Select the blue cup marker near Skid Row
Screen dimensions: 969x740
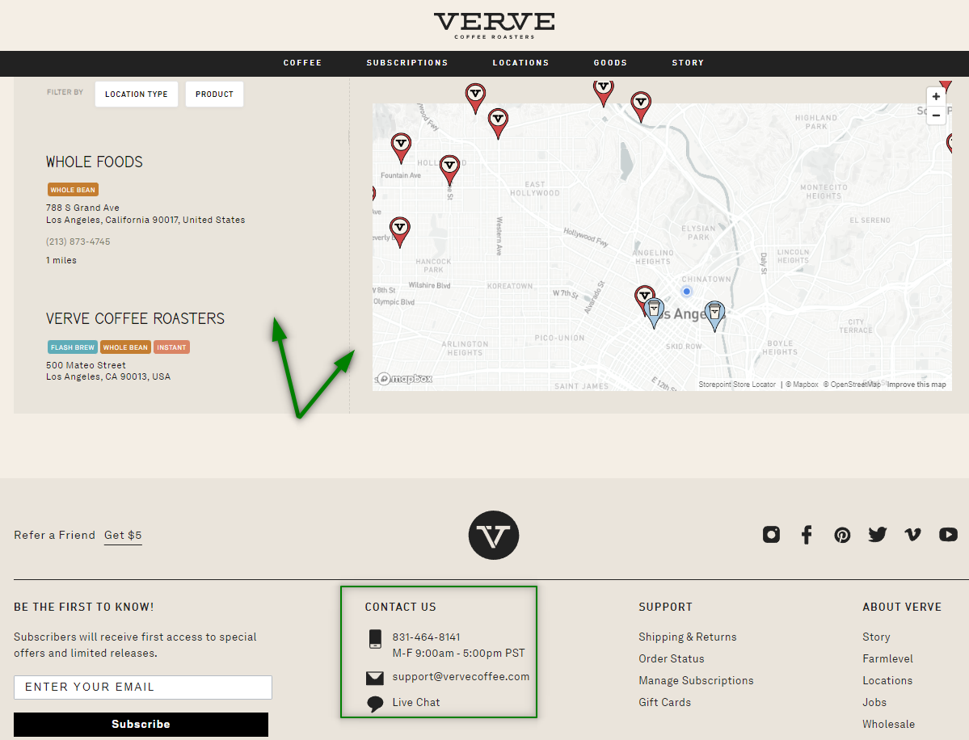pos(714,316)
